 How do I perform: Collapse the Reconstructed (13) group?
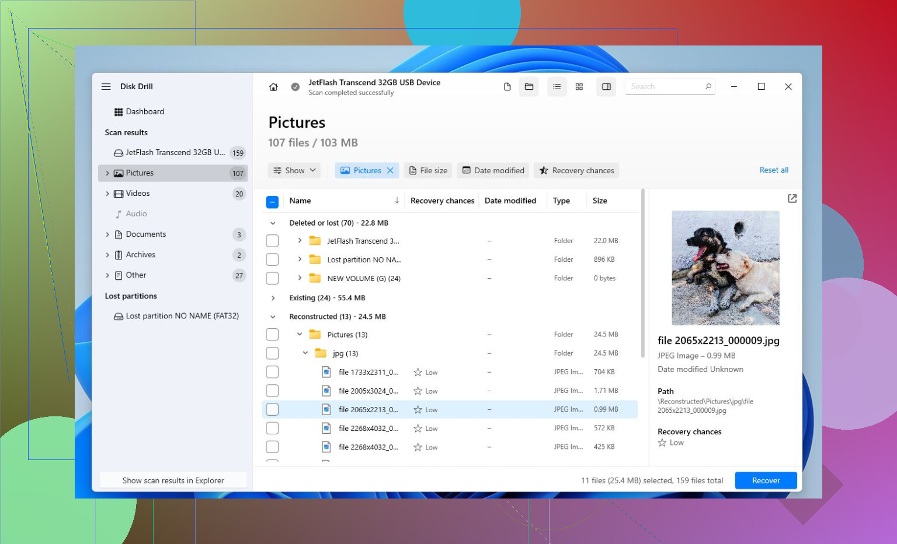click(x=273, y=317)
